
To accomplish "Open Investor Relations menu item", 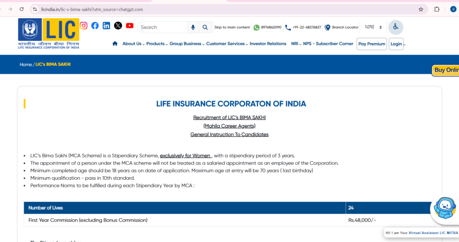I will coord(268,43).
